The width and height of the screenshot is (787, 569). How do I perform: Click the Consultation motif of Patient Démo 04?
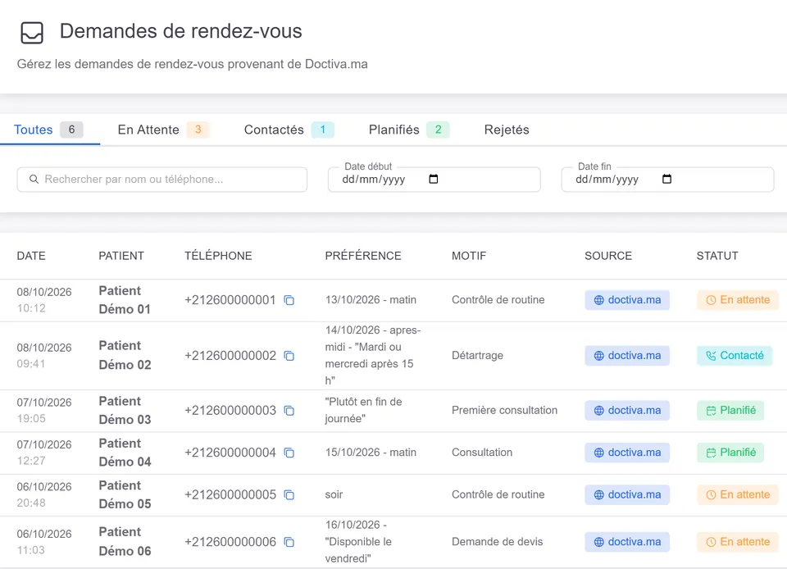482,452
